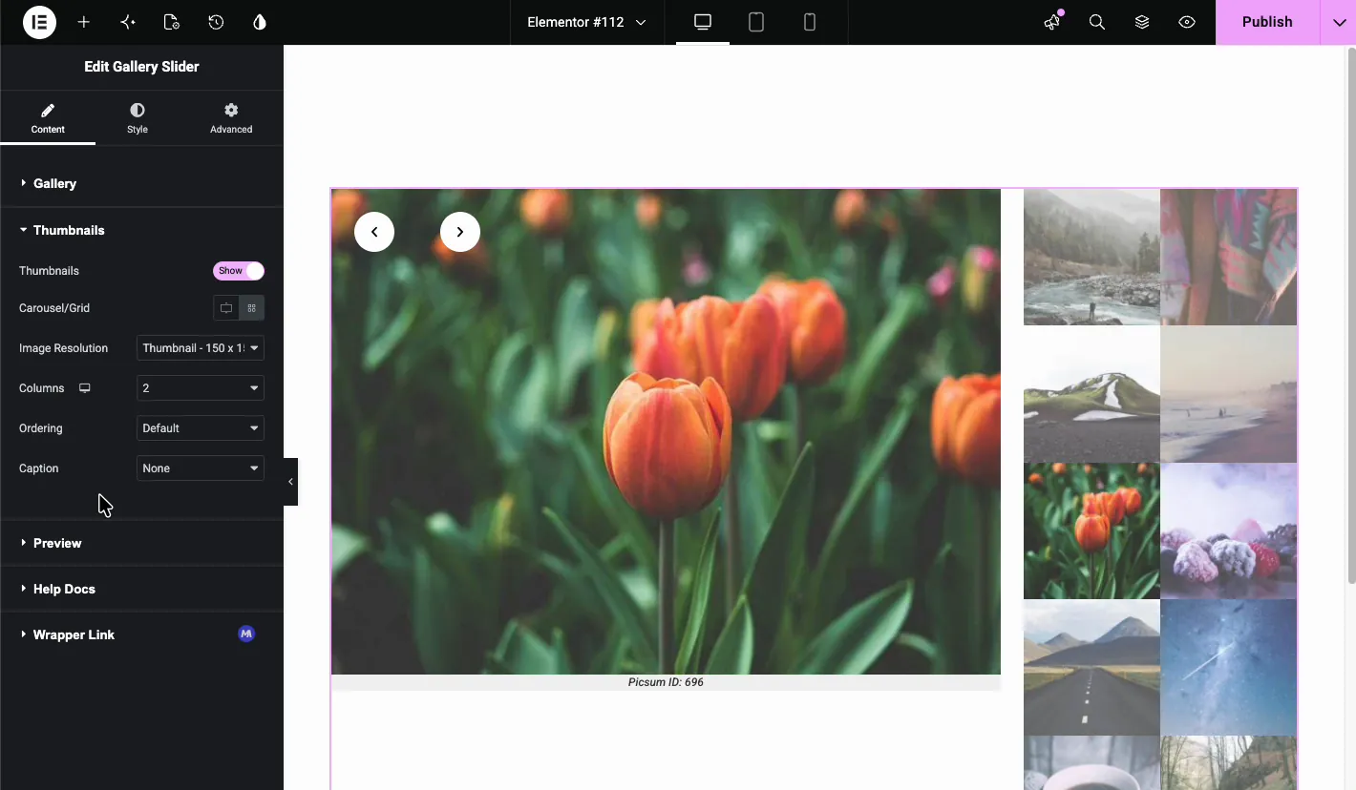Collapse the Thumbnails section
This screenshot has height=790, width=1356.
tap(141, 230)
